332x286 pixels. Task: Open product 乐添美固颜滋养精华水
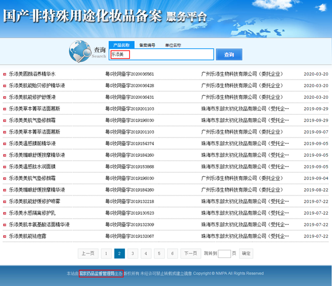tap(32, 74)
